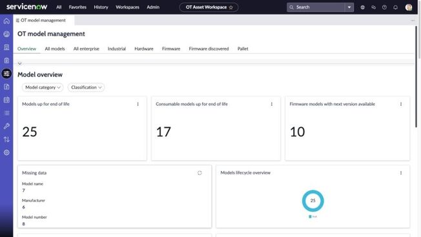Click the globe icon in header
Image resolution: width=421 pixels, height=237 pixels.
coord(362,7)
